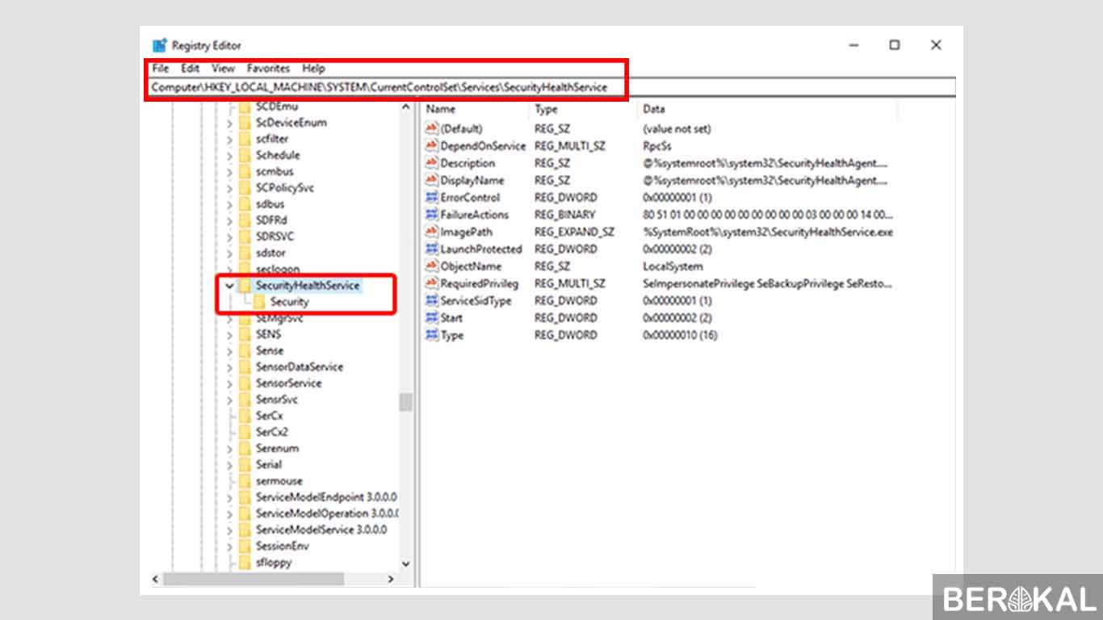Screen dimensions: 1103x620
Task: Open the Help menu
Action: 313,69
